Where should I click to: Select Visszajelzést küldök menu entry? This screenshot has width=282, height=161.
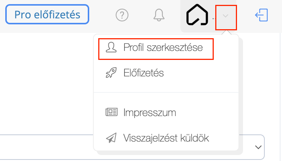(166, 138)
